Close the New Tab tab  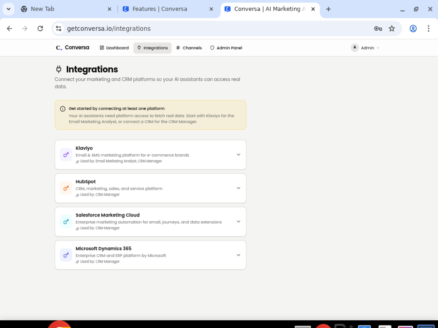pos(109,9)
